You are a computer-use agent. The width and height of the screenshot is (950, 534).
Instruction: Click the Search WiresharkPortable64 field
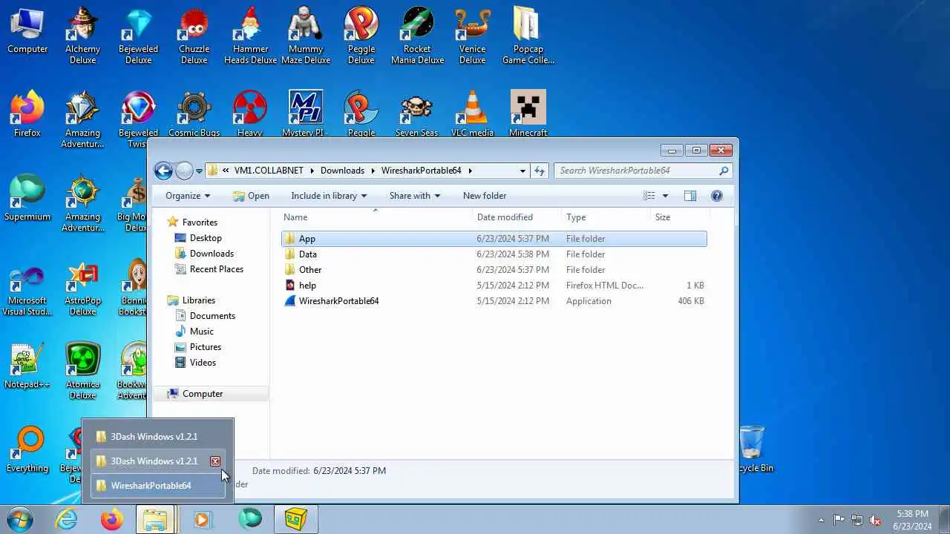click(643, 171)
